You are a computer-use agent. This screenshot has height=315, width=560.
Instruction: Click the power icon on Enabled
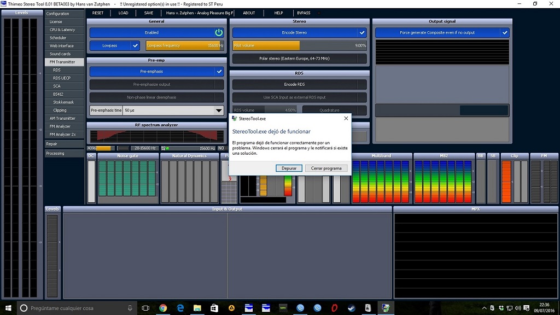pos(219,32)
